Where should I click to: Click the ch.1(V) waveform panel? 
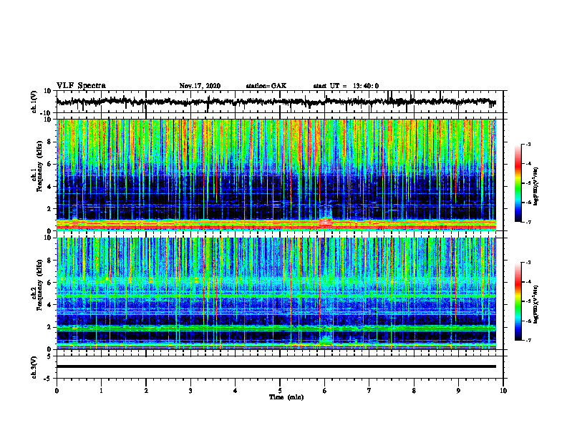point(280,102)
